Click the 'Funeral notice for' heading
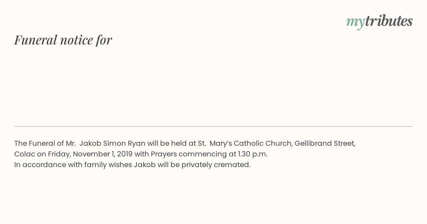 click(x=63, y=40)
